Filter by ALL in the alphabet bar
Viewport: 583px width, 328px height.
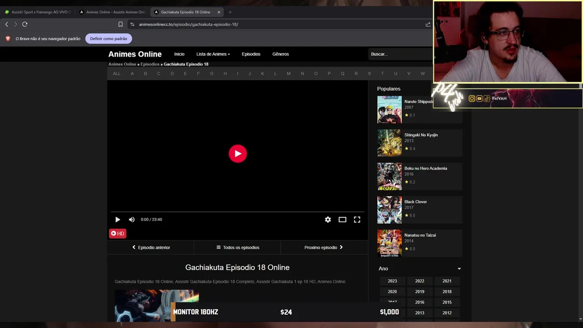[117, 73]
